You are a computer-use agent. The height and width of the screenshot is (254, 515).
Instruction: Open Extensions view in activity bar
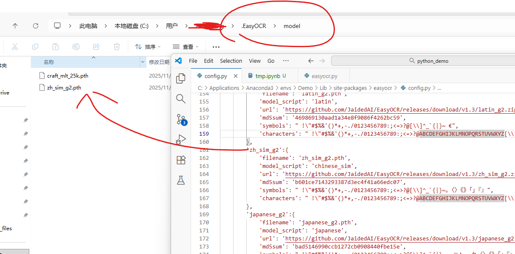pyautogui.click(x=181, y=160)
